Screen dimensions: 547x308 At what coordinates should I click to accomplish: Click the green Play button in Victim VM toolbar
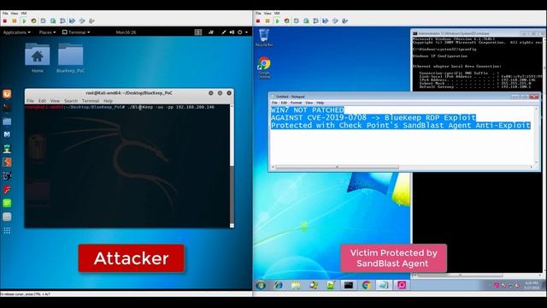(277, 21)
